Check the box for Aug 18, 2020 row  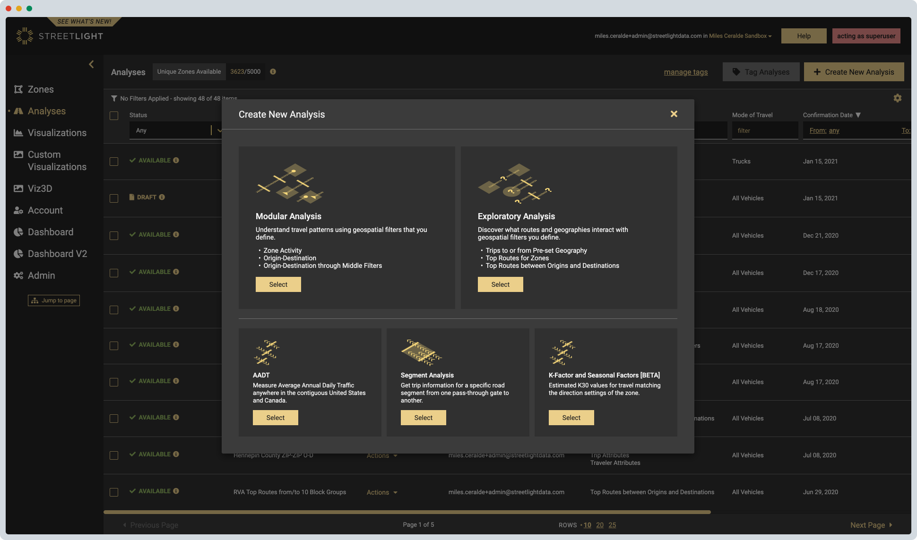tap(114, 310)
